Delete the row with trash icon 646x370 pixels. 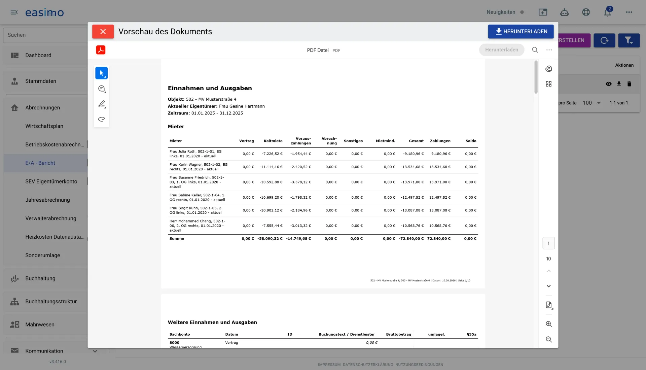[629, 84]
